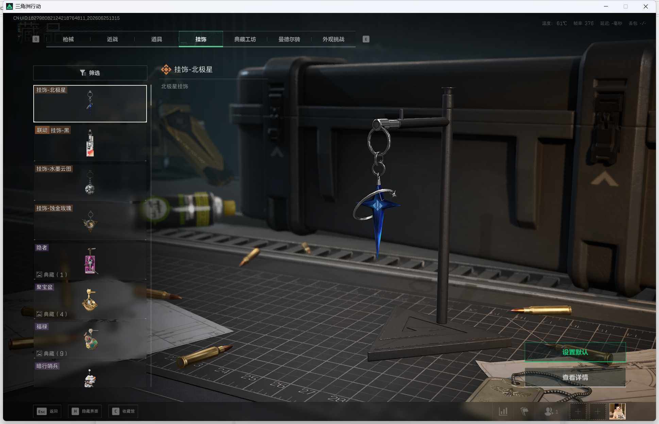The width and height of the screenshot is (659, 424).
Task: Maximize the 三角洲行动 window
Action: (625, 6)
